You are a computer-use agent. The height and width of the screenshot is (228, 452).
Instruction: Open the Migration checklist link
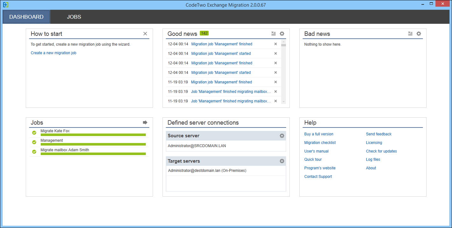click(320, 143)
